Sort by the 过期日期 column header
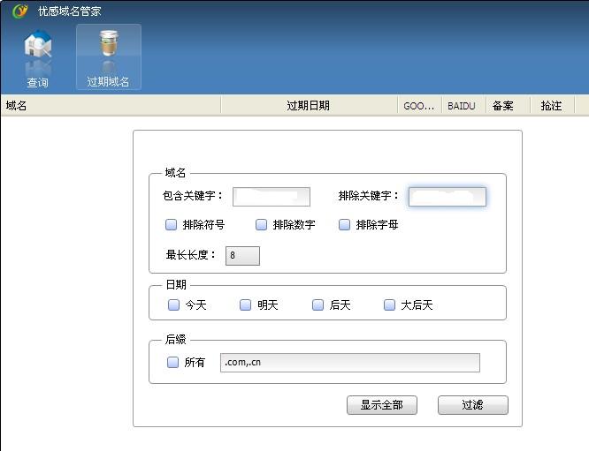 click(308, 106)
